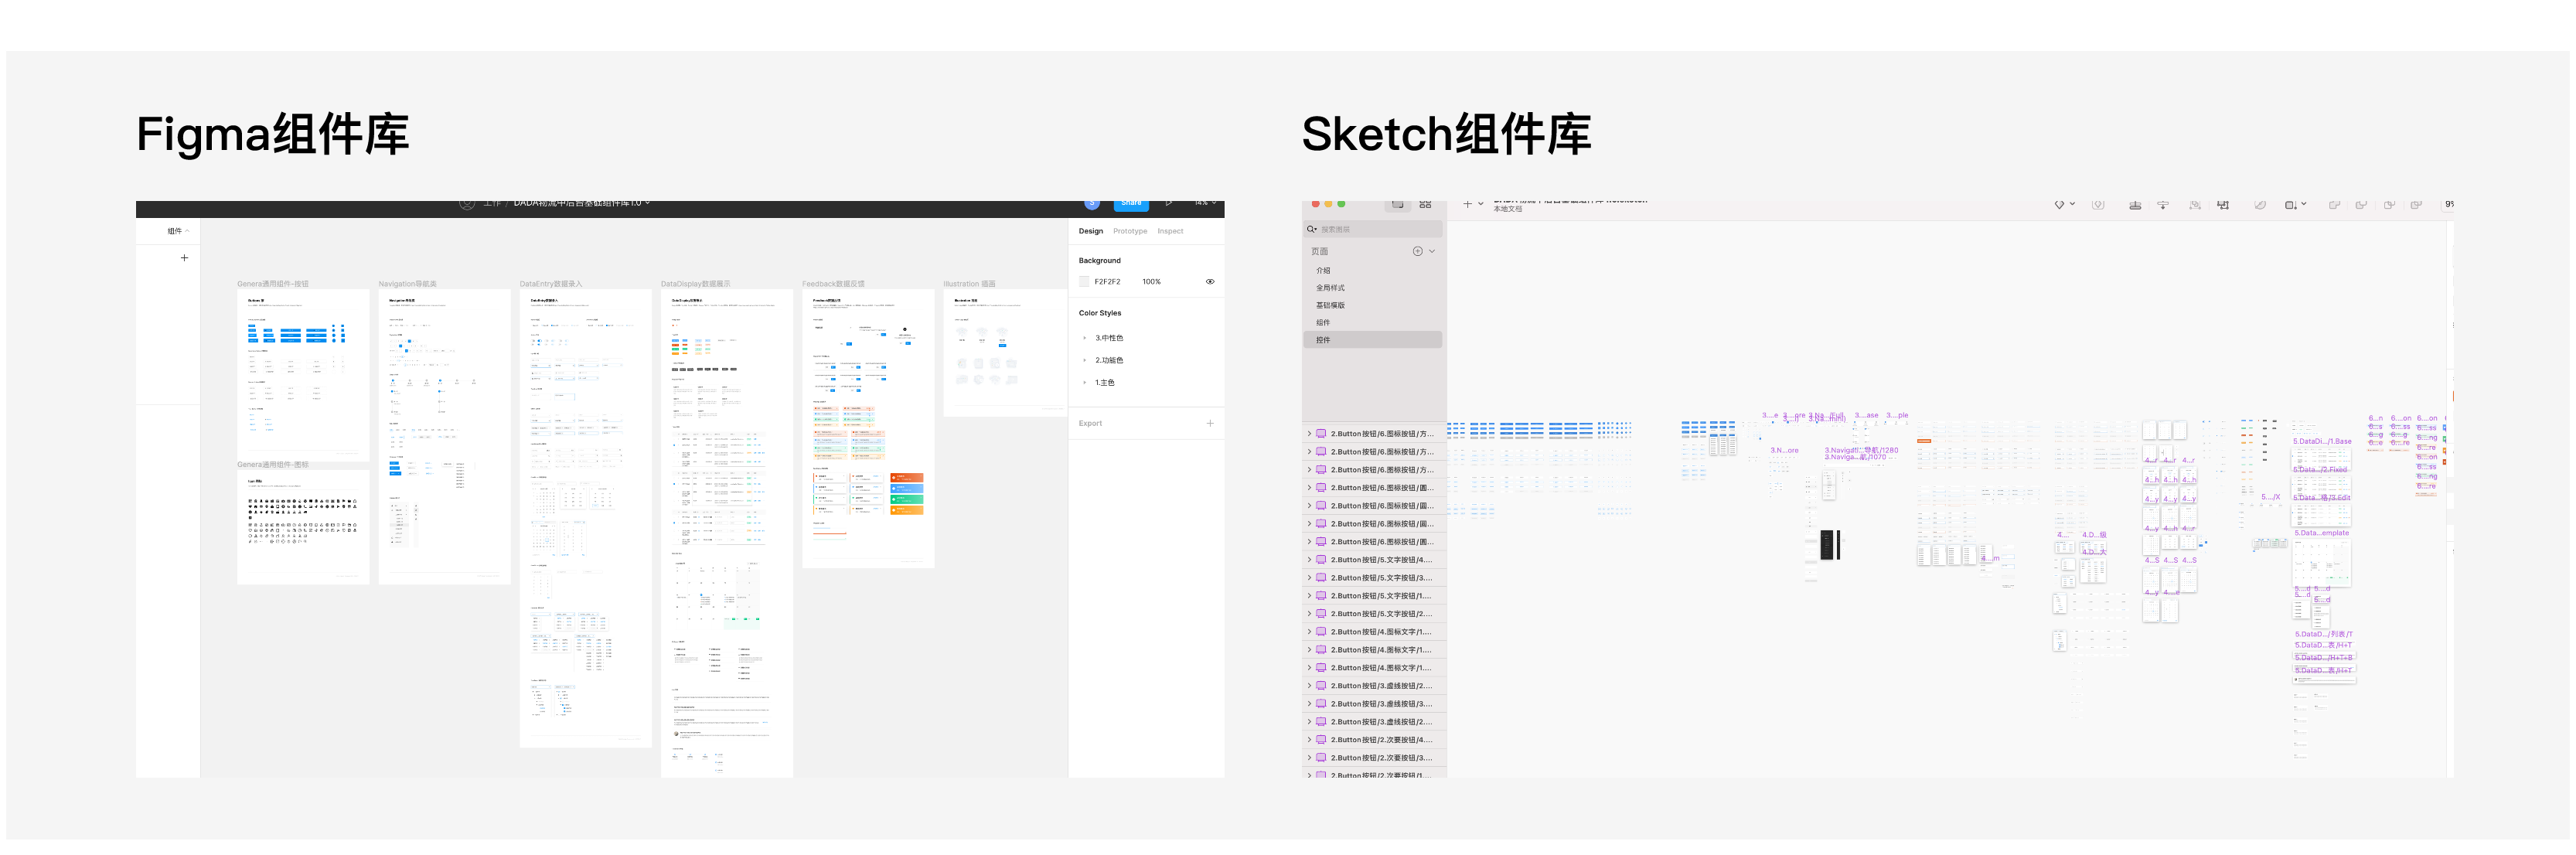2576x855 pixels.
Task: Click the blue Share button
Action: point(1131,203)
